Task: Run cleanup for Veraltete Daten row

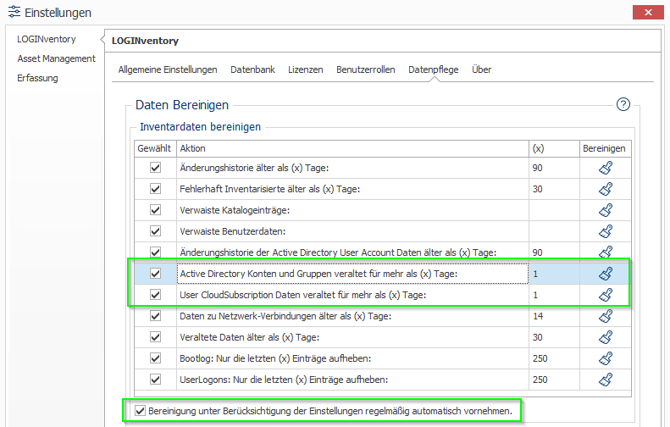Action: (x=606, y=337)
